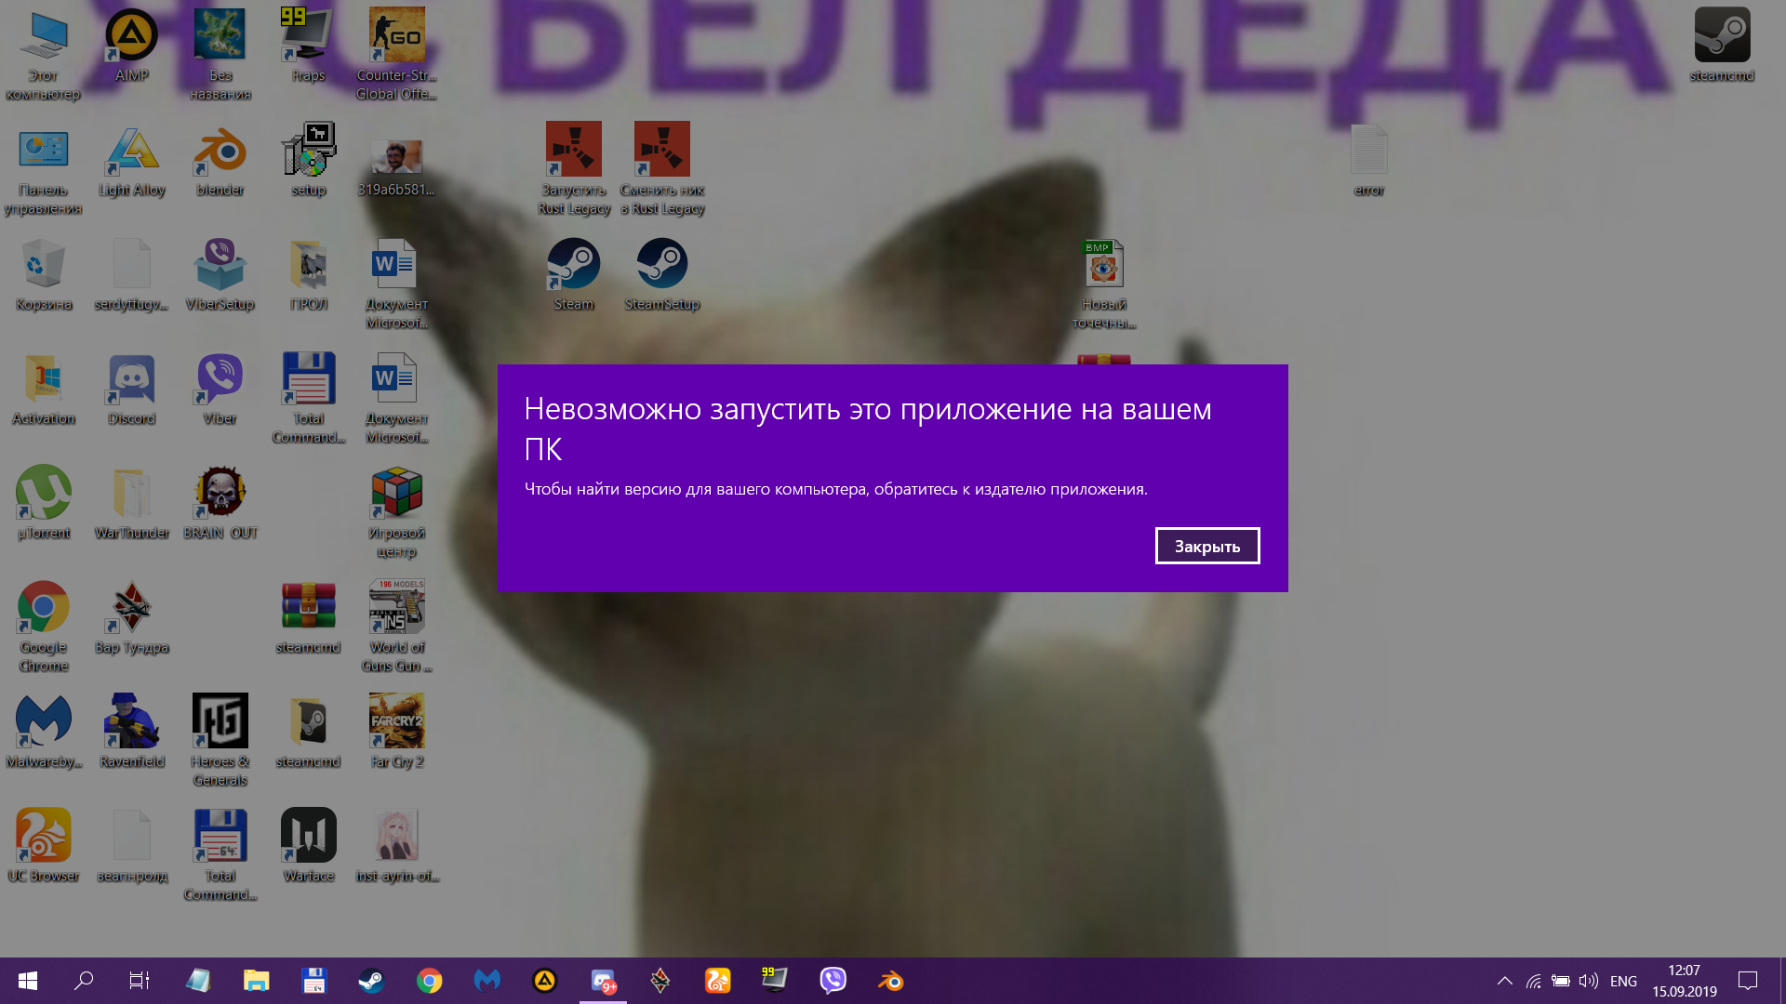This screenshot has height=1004, width=1786.
Task: Select the µTorrent desktop shortcut
Action: [43, 495]
